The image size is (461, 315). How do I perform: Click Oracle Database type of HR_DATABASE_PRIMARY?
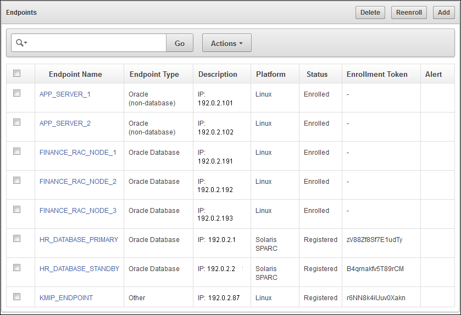point(154,240)
